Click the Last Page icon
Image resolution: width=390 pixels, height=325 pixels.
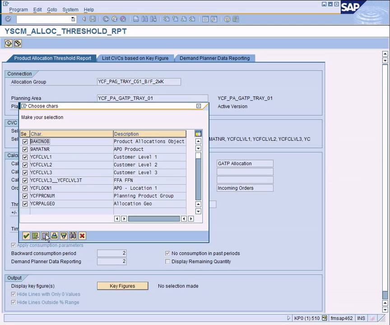[192, 19]
